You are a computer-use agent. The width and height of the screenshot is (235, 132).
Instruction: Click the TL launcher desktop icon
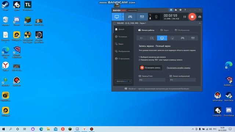pyautogui.click(x=28, y=6)
